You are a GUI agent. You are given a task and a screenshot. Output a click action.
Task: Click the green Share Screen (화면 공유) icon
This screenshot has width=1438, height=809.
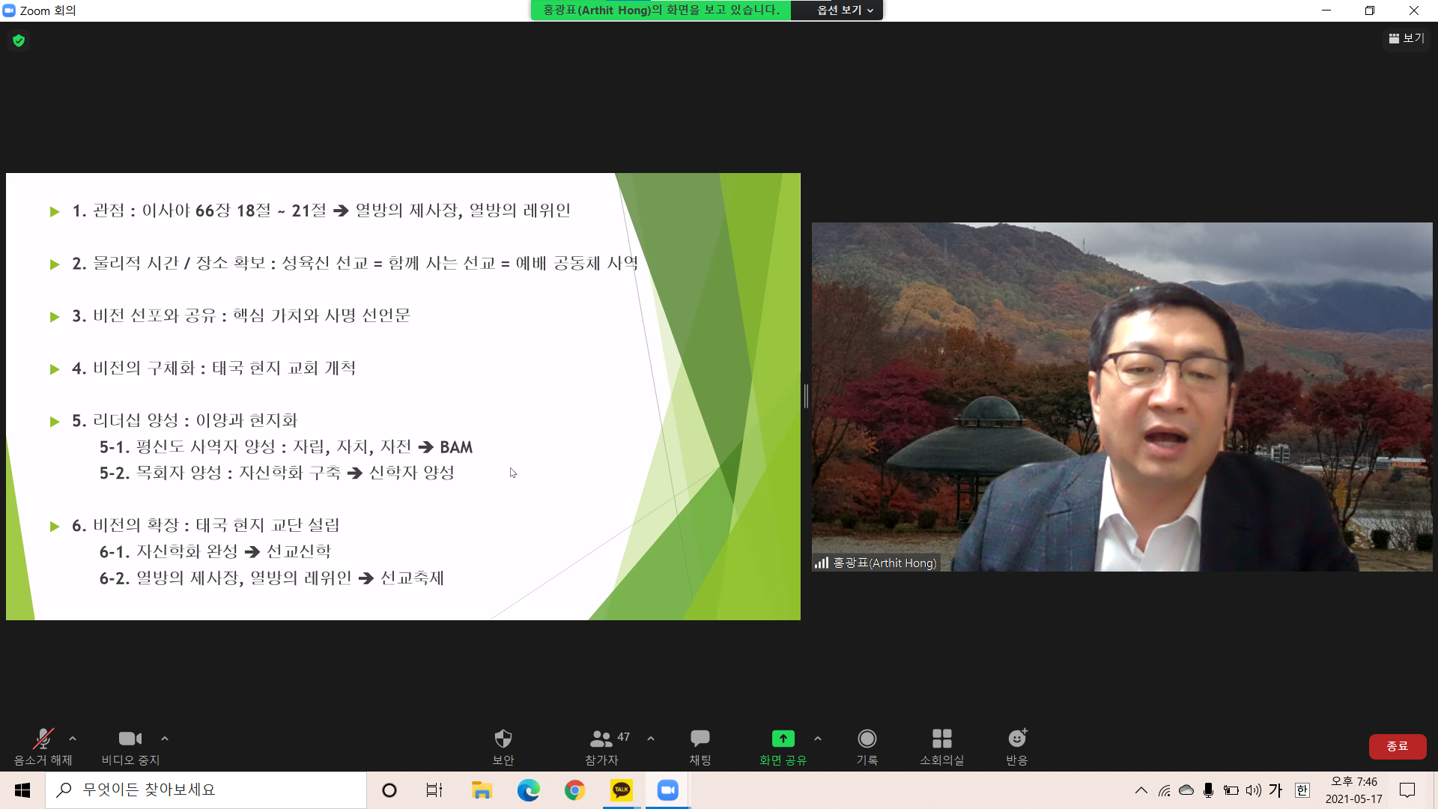coord(783,739)
